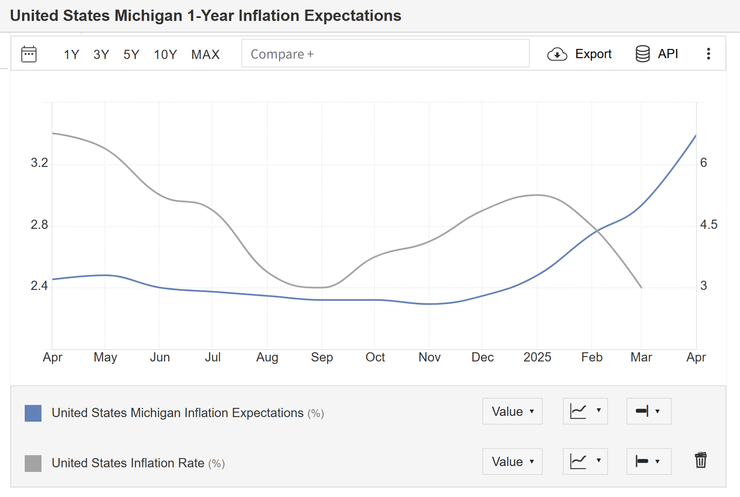
Task: Expand chart type arrow for Inflation Rate
Action: (x=599, y=461)
